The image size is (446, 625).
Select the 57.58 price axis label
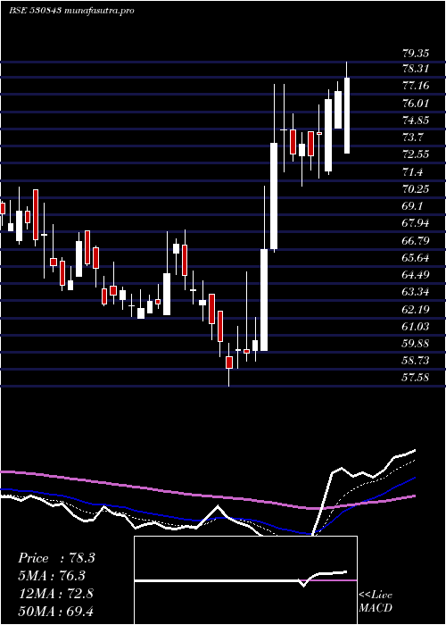tap(415, 377)
